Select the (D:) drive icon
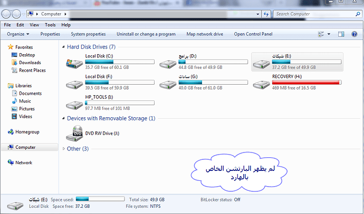The width and height of the screenshot is (364, 214). tap(168, 64)
